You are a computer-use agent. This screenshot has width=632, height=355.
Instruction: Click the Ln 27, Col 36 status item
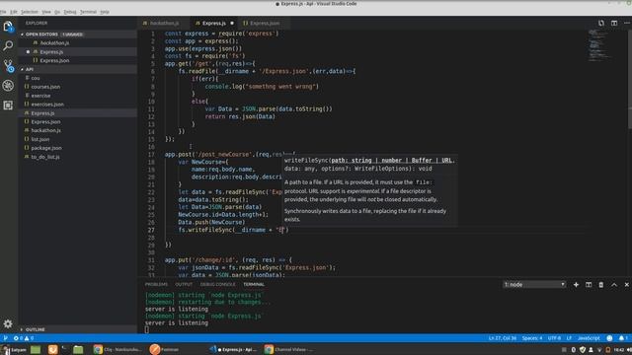tap(503, 338)
